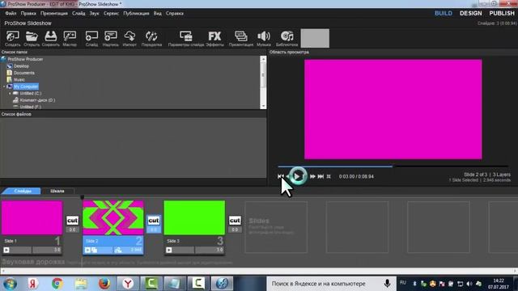Click folder list scrollbar down arrow
Image resolution: width=518 pixels, height=291 pixels.
(x=263, y=106)
